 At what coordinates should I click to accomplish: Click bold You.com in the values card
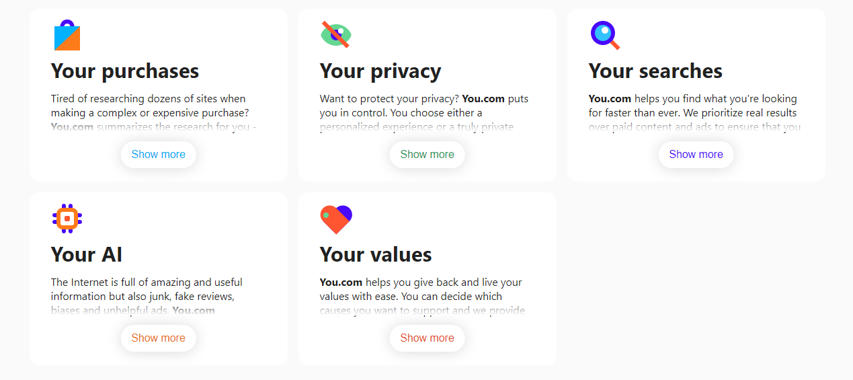[x=341, y=282]
